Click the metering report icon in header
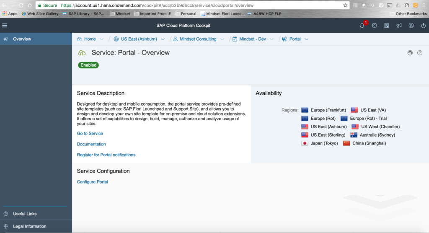This screenshot has height=233, width=429. pyautogui.click(x=387, y=26)
